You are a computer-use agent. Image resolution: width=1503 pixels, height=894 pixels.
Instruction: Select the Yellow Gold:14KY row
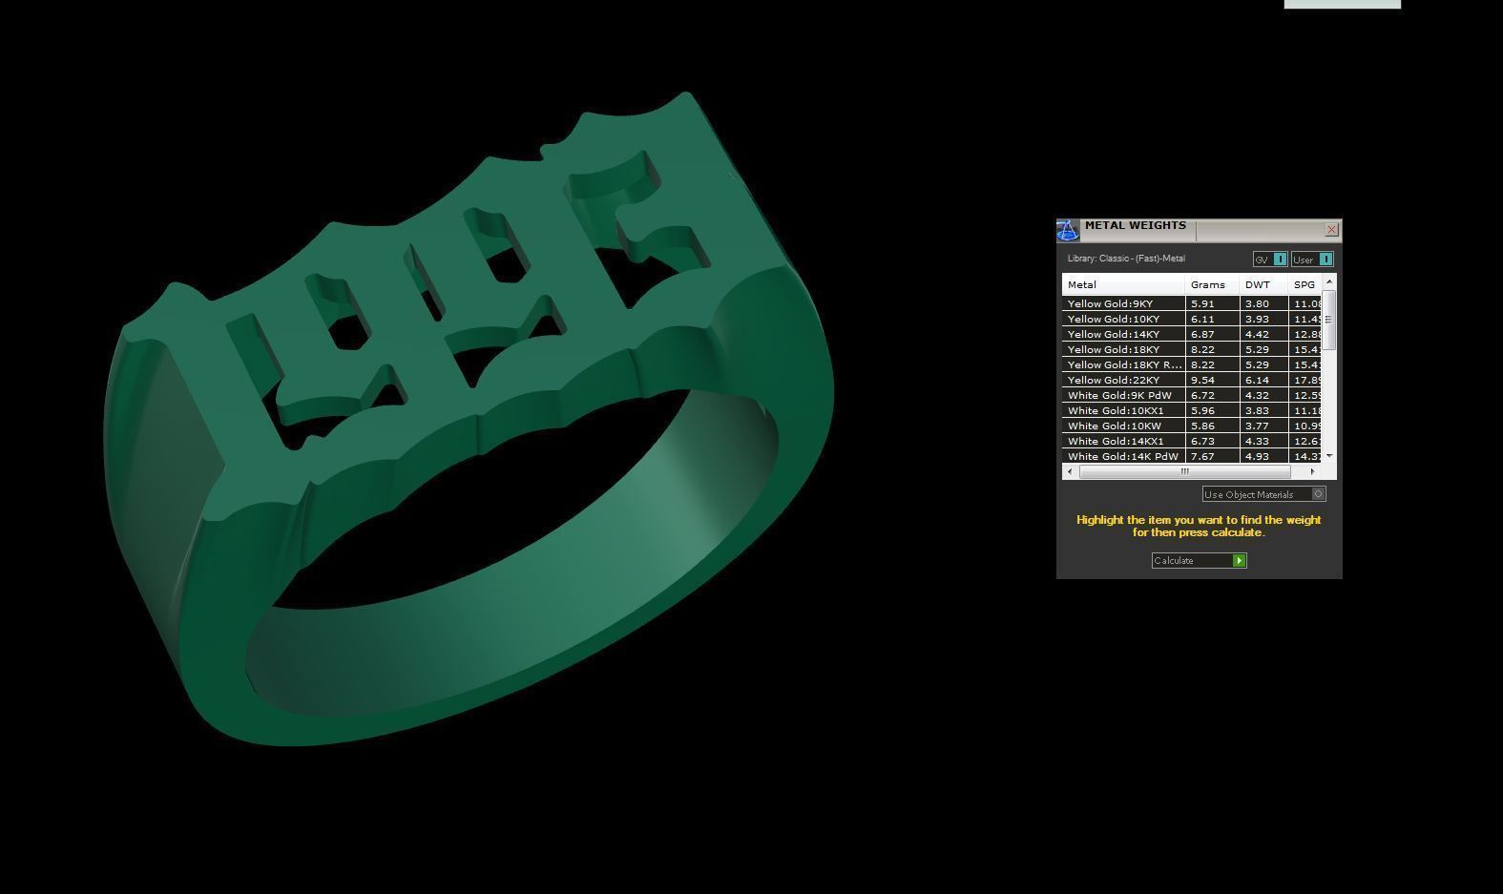click(x=1193, y=334)
